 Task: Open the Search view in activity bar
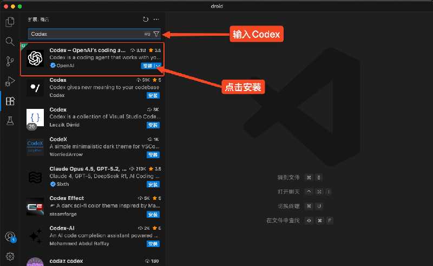pyautogui.click(x=10, y=42)
